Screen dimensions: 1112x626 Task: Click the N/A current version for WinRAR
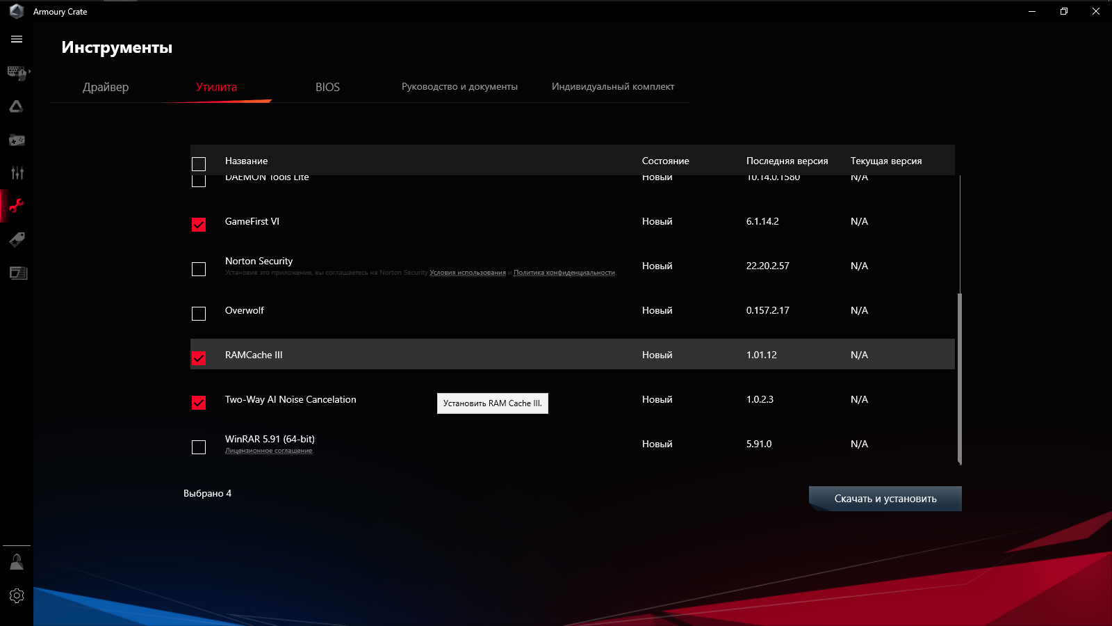(x=859, y=444)
